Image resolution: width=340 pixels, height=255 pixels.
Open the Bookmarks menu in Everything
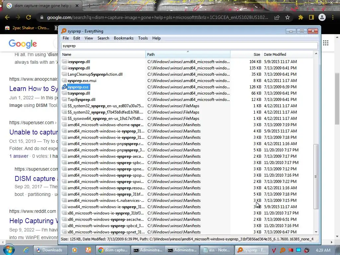coord(124,38)
